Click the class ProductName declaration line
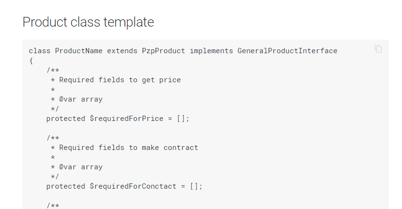Image resolution: width=402 pixels, height=209 pixels. coord(183,51)
